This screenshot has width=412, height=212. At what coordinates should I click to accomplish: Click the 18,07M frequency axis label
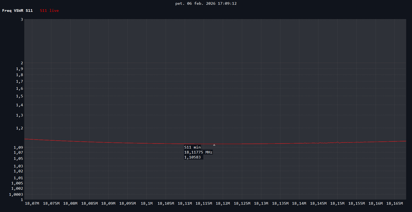pos(32,203)
